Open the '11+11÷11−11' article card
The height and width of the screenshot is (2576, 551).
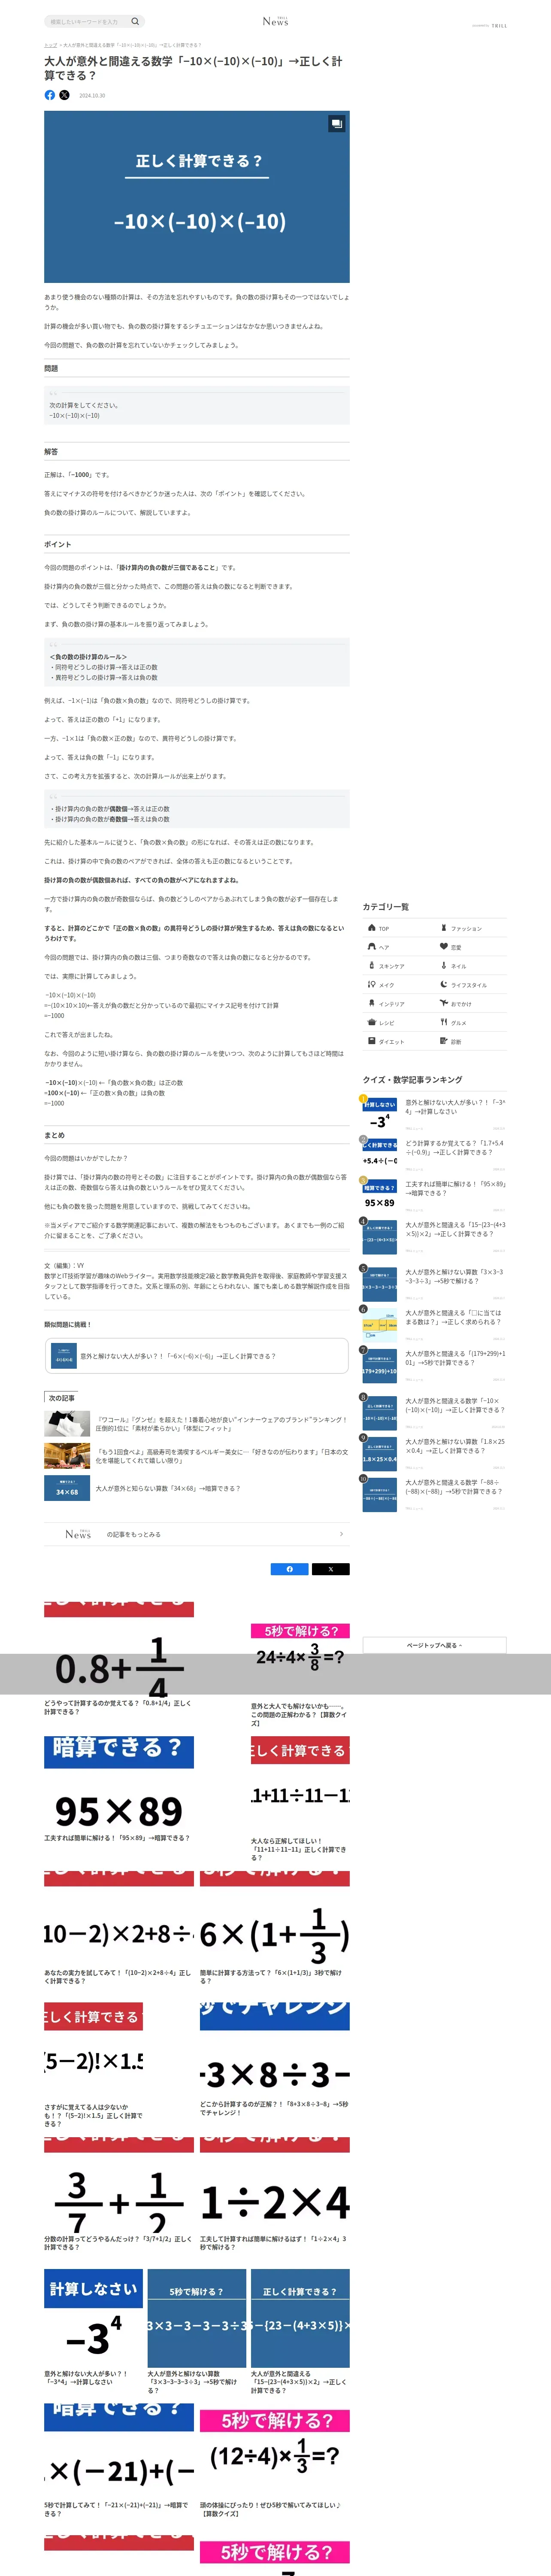click(300, 1799)
